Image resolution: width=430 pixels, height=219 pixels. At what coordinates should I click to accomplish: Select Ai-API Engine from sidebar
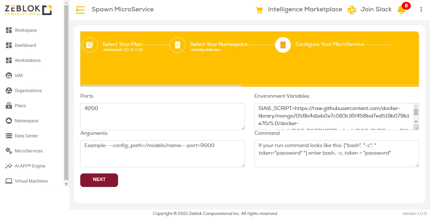click(30, 166)
